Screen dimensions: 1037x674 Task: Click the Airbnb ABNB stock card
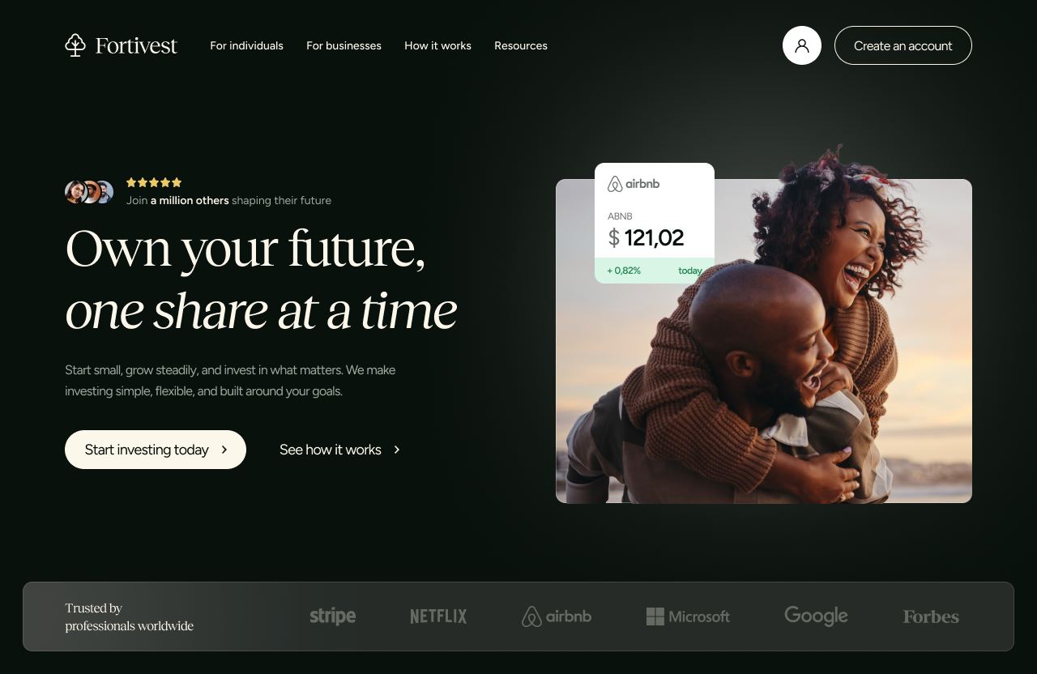(x=655, y=223)
